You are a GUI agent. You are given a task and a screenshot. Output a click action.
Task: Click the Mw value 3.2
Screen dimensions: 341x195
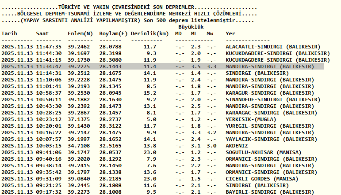(x=211, y=132)
